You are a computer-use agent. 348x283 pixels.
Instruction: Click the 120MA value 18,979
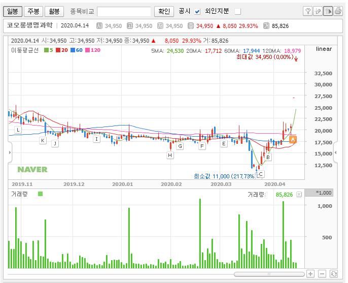tap(293, 51)
